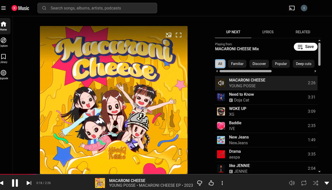Open miniplayer from album art
The height and width of the screenshot is (190, 332).
(x=169, y=35)
